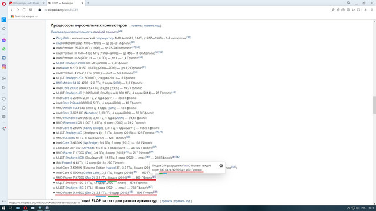Open bookmarks heart icon in sidebar
Image resolution: width=376 pixels, height=211 pixels.
4,99
